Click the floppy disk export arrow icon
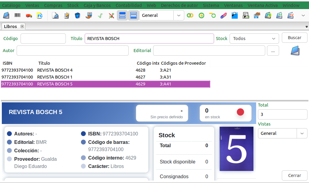Image resolution: width=309 pixels, height=183 pixels. [257, 15]
